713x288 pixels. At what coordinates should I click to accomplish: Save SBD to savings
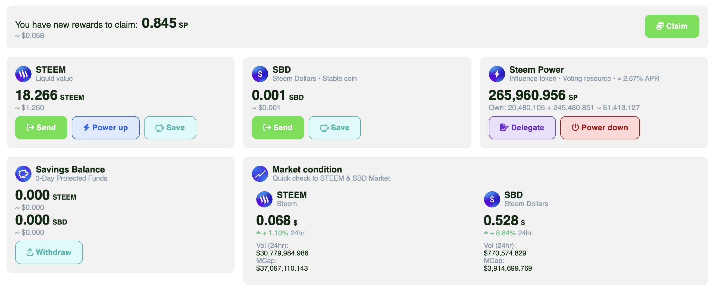click(335, 127)
